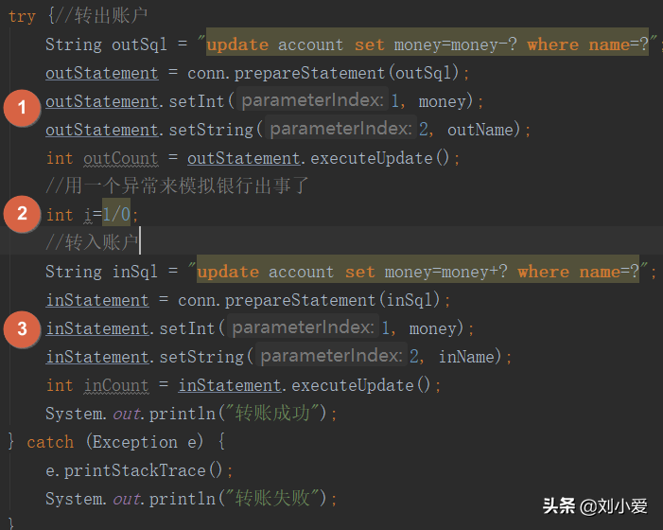Click the 头条 @刘小爱 watermark
Viewport: 663px width, 530px height.
595,505
